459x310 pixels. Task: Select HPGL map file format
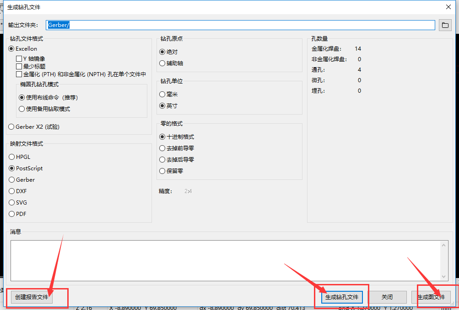click(x=20, y=157)
